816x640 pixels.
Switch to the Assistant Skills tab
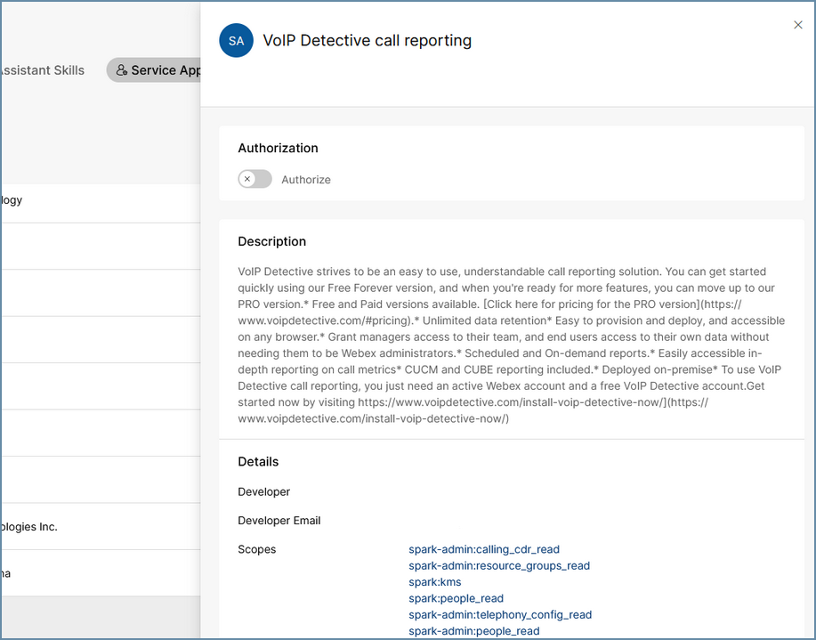pyautogui.click(x=42, y=70)
